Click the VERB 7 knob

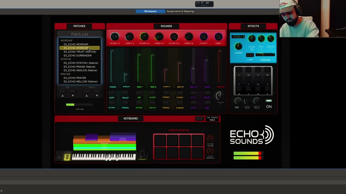point(219,37)
